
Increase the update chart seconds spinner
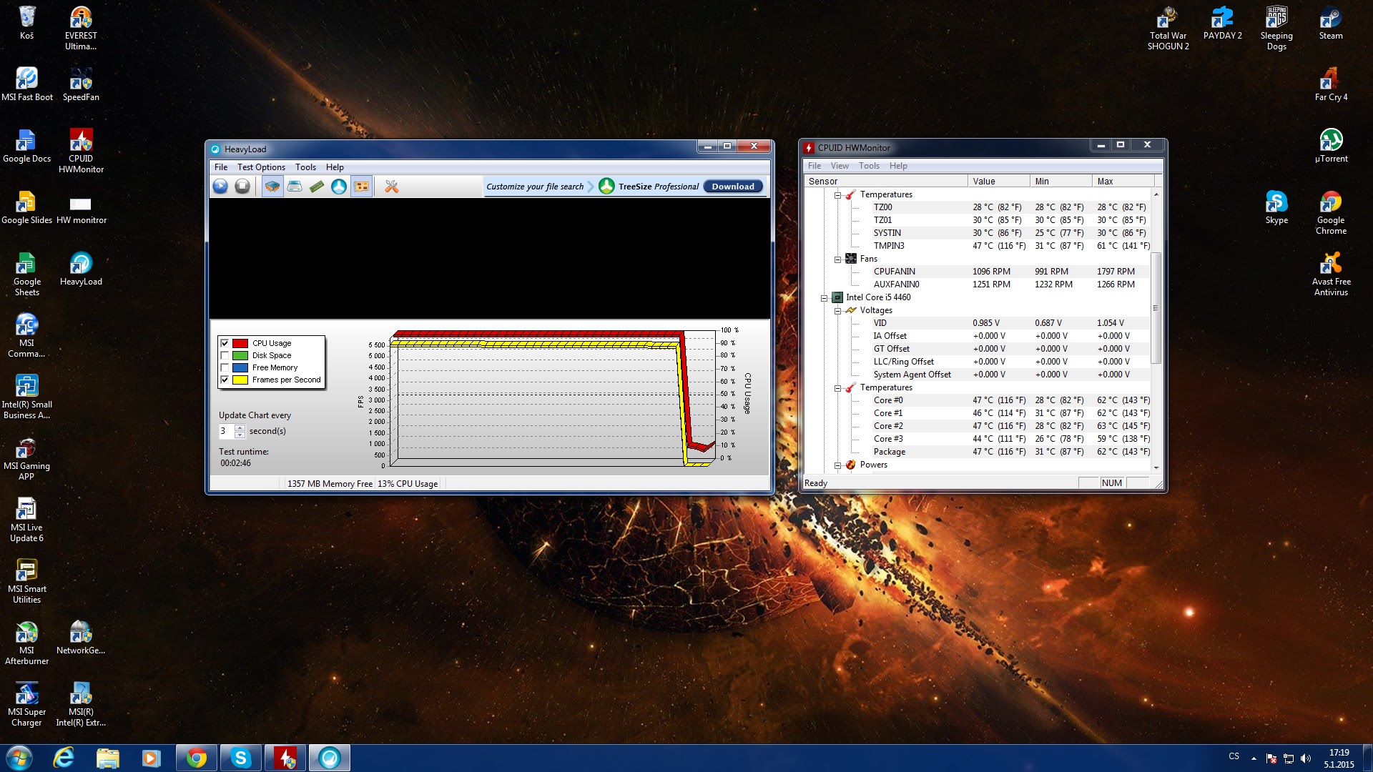(240, 427)
